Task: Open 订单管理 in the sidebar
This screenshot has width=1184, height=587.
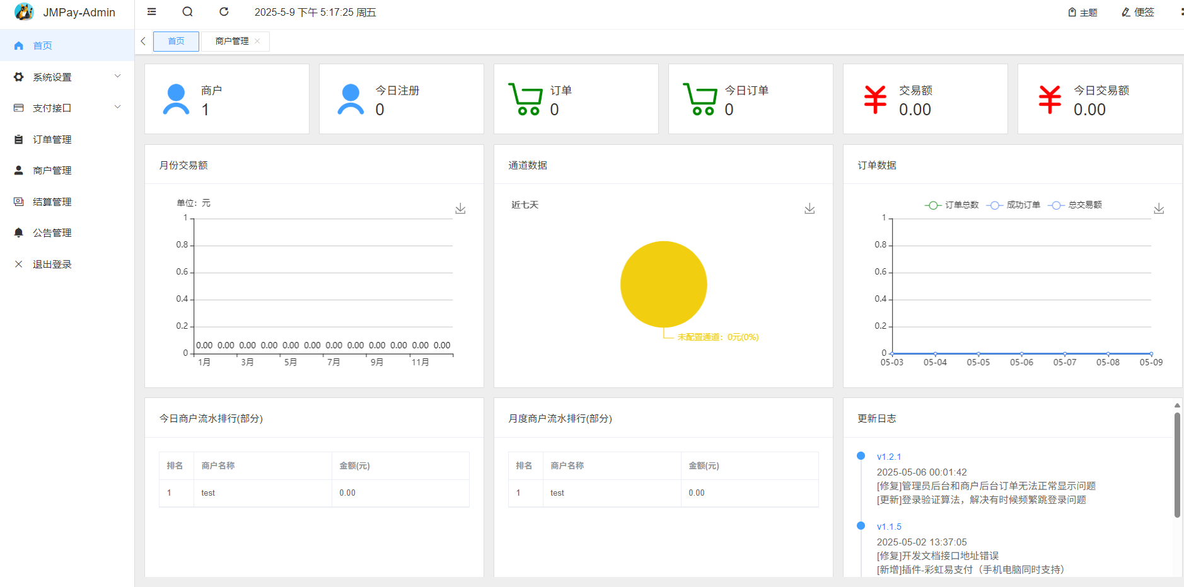Action: 52,140
